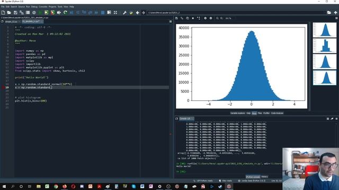Toggle the breakpoint marker at line 19

point(3,88)
